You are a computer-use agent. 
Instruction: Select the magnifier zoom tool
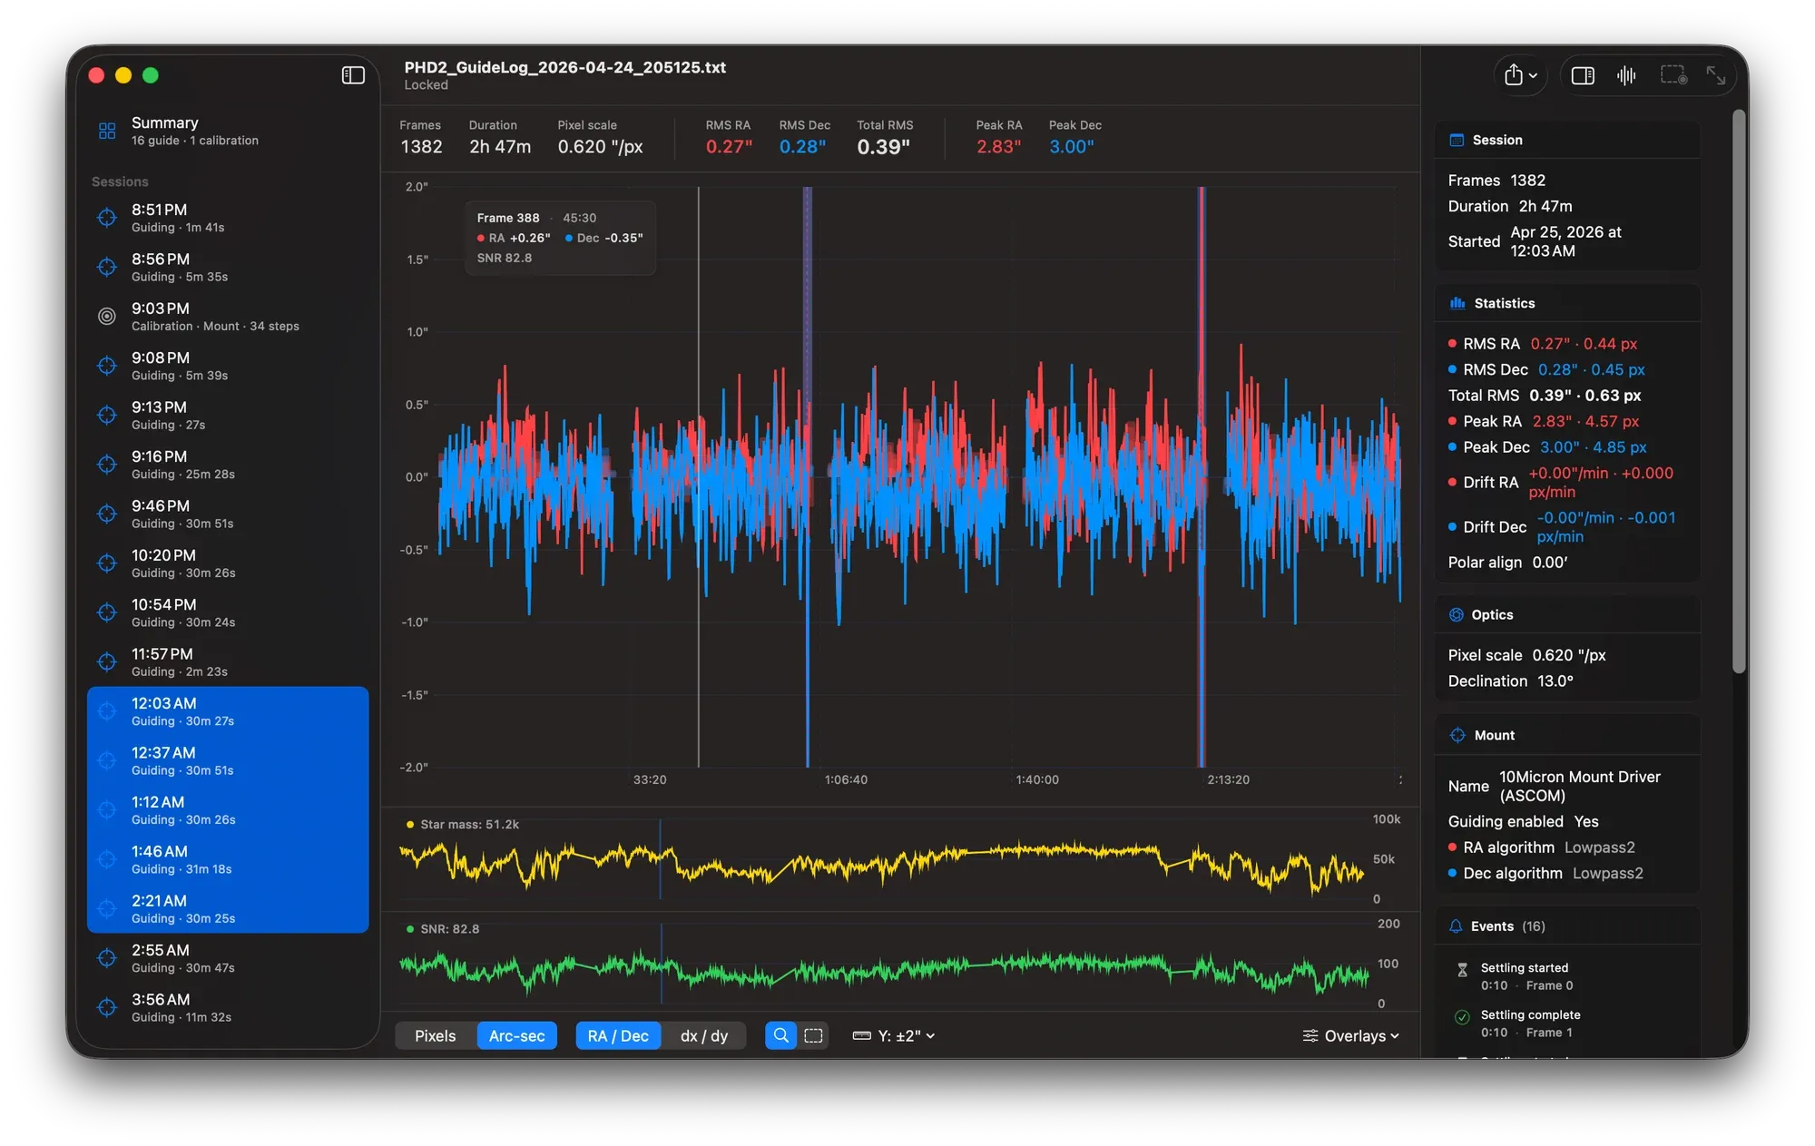click(780, 1035)
